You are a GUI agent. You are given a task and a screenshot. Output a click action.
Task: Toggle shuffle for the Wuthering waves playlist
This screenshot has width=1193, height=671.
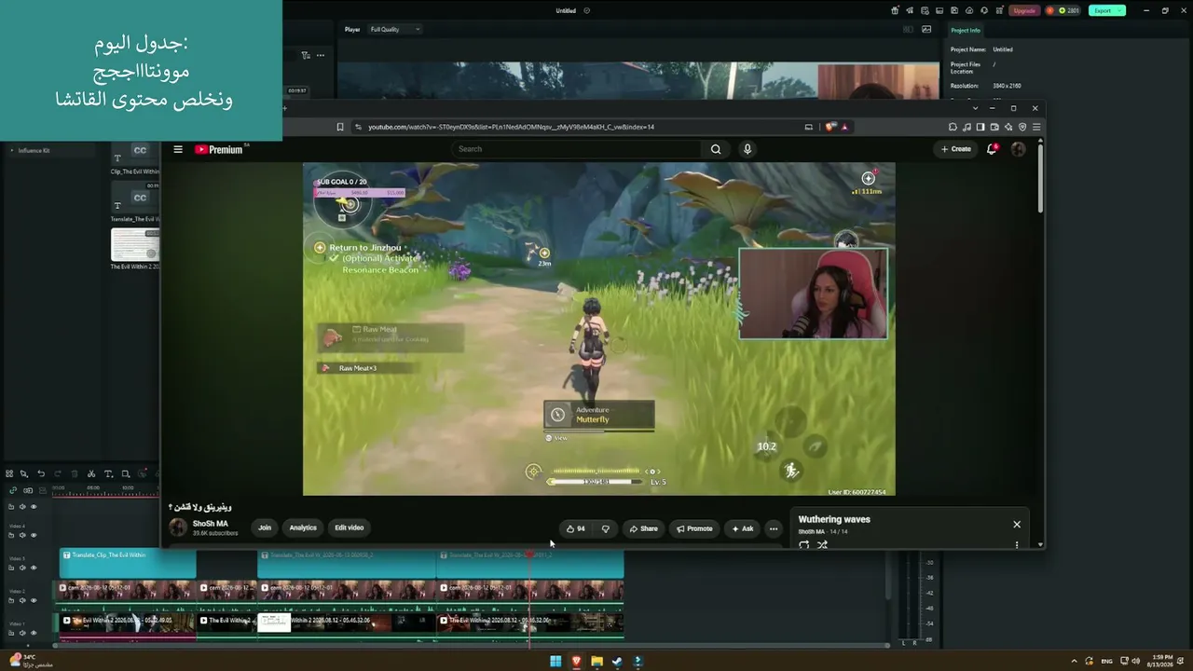click(x=822, y=545)
